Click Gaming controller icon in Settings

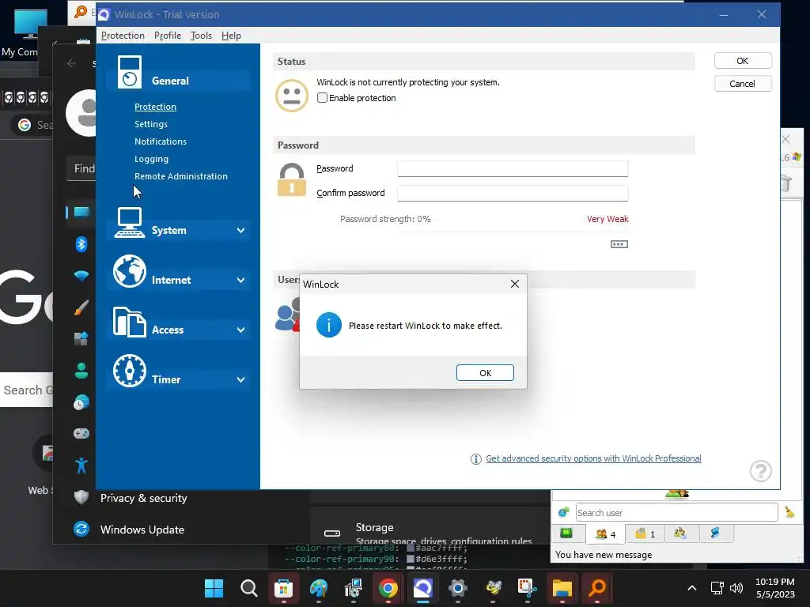tap(81, 434)
